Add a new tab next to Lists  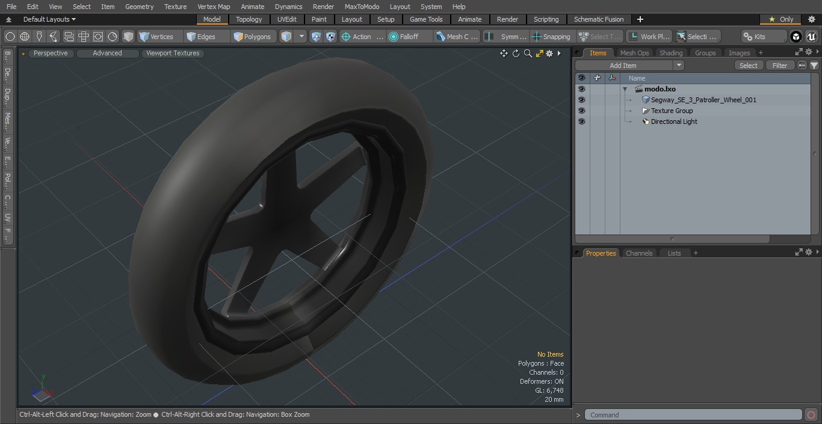(x=696, y=253)
